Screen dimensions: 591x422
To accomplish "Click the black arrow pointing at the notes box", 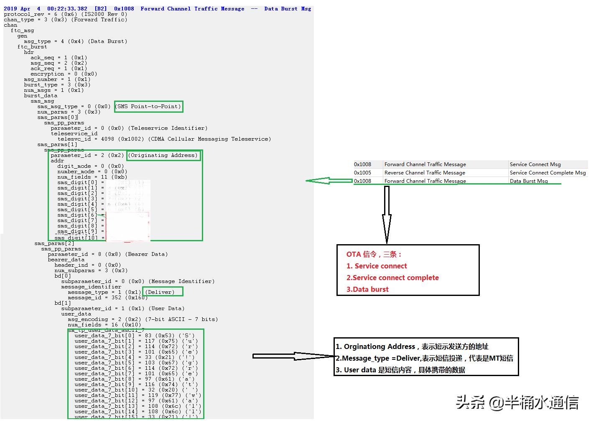I will point(293,356).
